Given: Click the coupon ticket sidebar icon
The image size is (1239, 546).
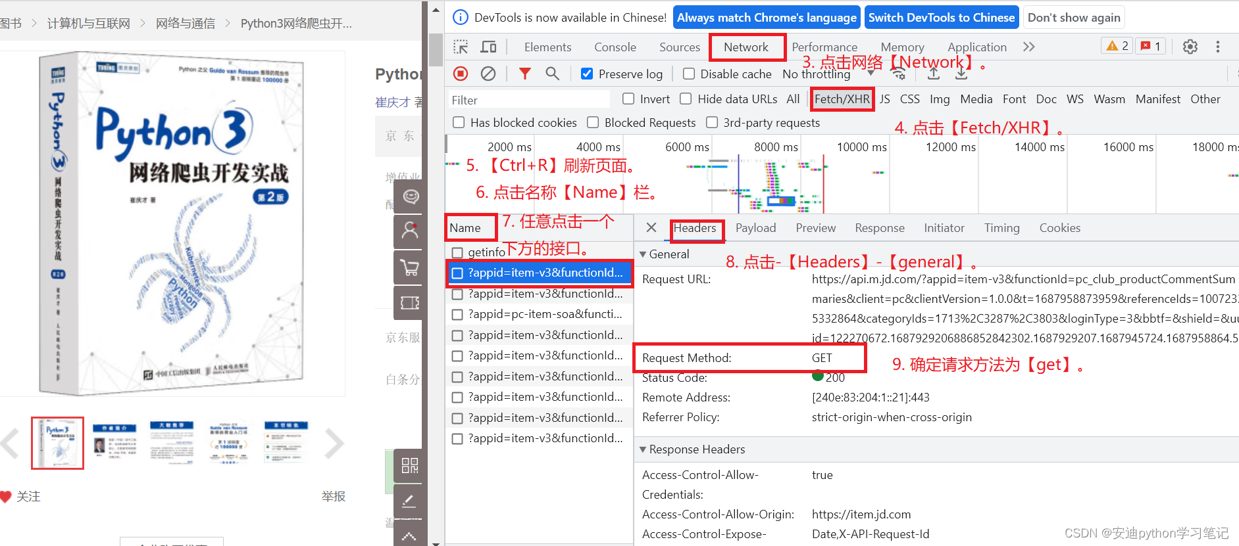Looking at the screenshot, I should coord(411,303).
